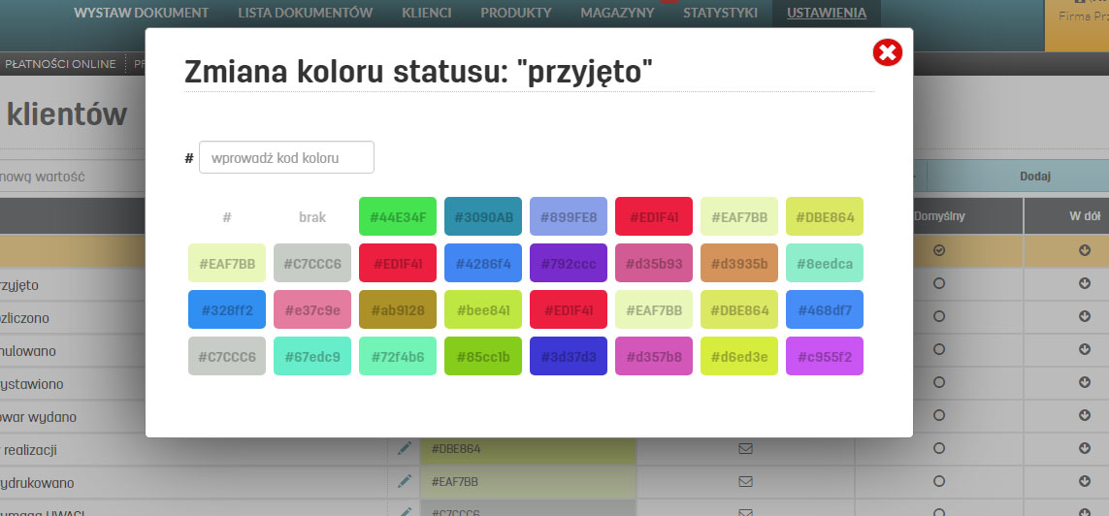1109x516 pixels.
Task: Move the rozliczono status down
Action: click(x=1084, y=316)
